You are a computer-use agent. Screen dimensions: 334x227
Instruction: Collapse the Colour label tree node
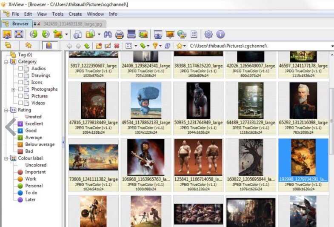(x=6, y=158)
